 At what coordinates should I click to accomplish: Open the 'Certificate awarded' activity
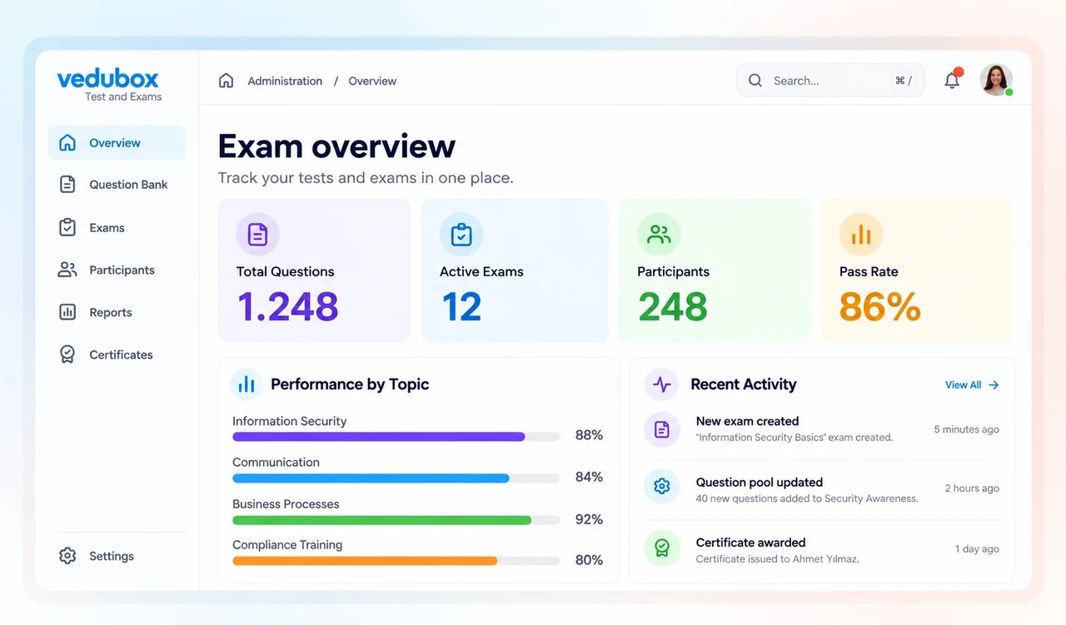click(x=821, y=549)
